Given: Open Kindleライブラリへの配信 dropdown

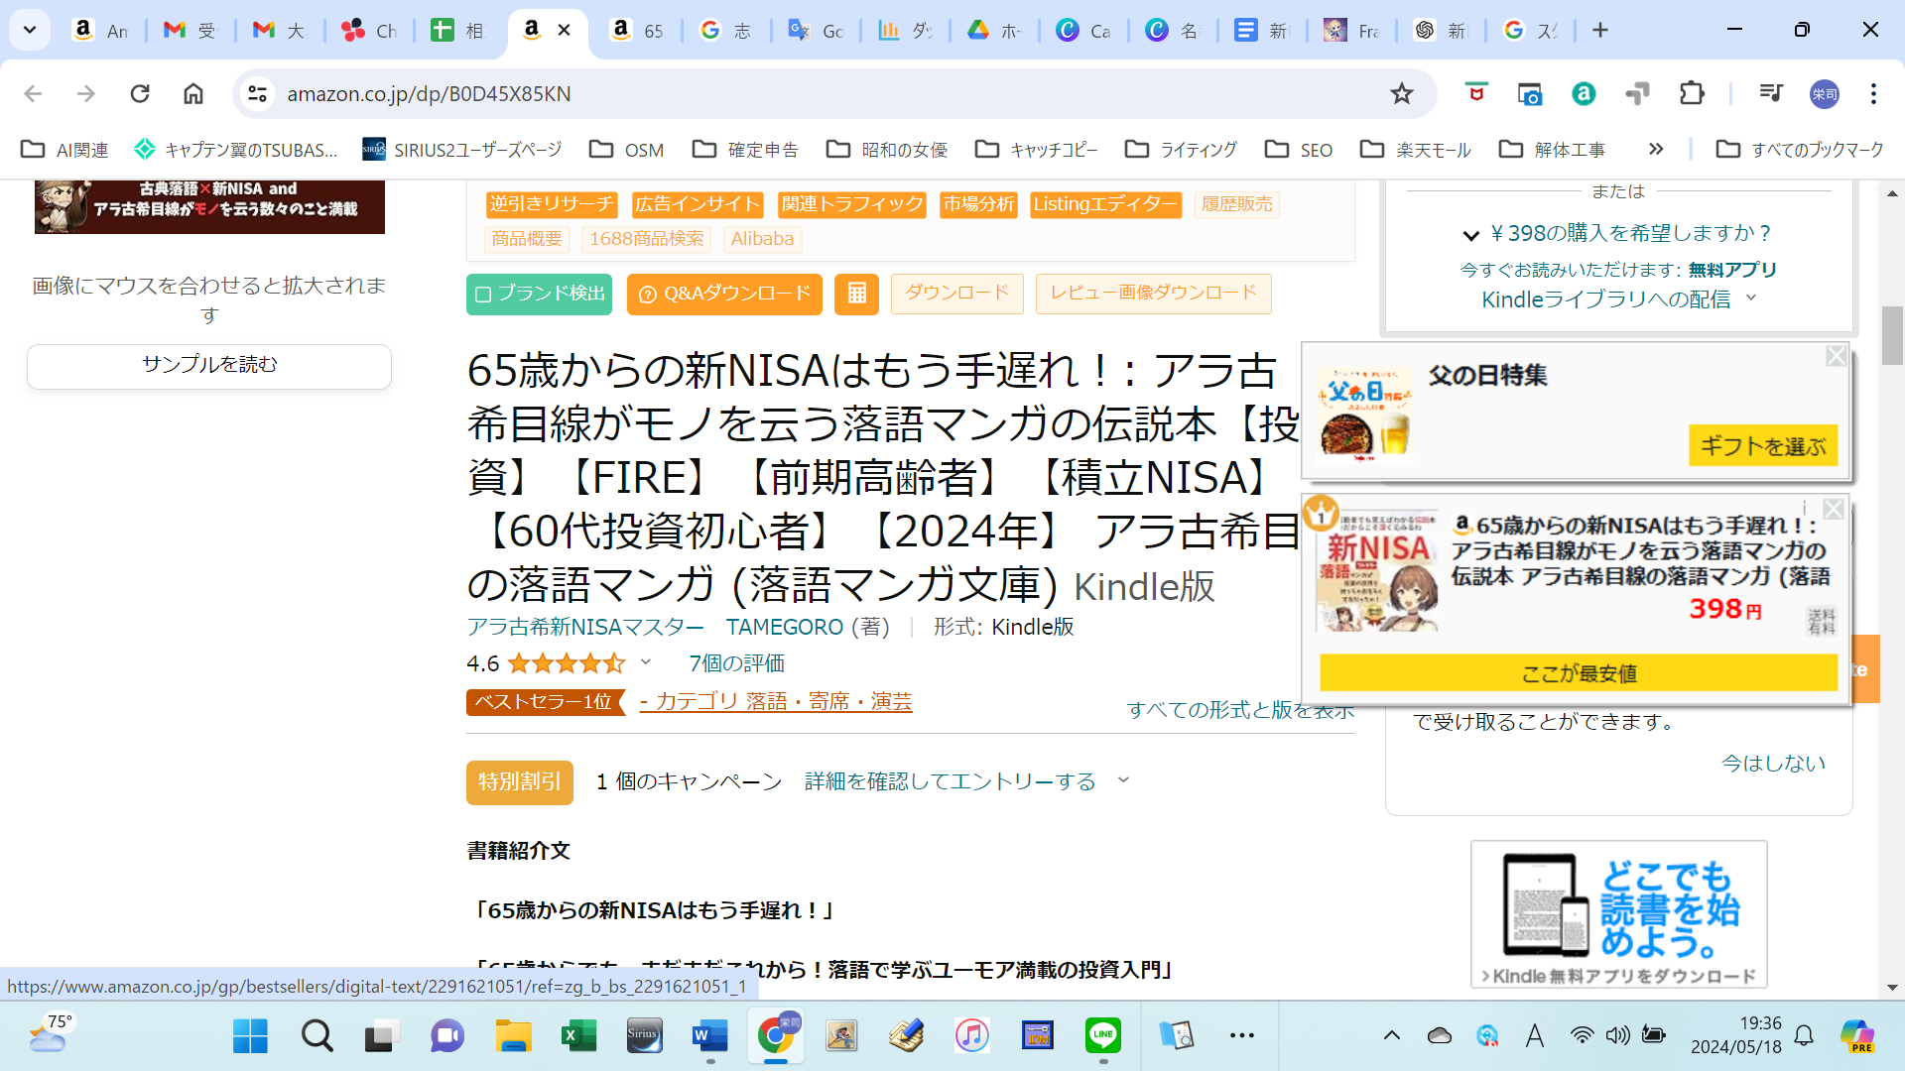Looking at the screenshot, I should point(1619,299).
